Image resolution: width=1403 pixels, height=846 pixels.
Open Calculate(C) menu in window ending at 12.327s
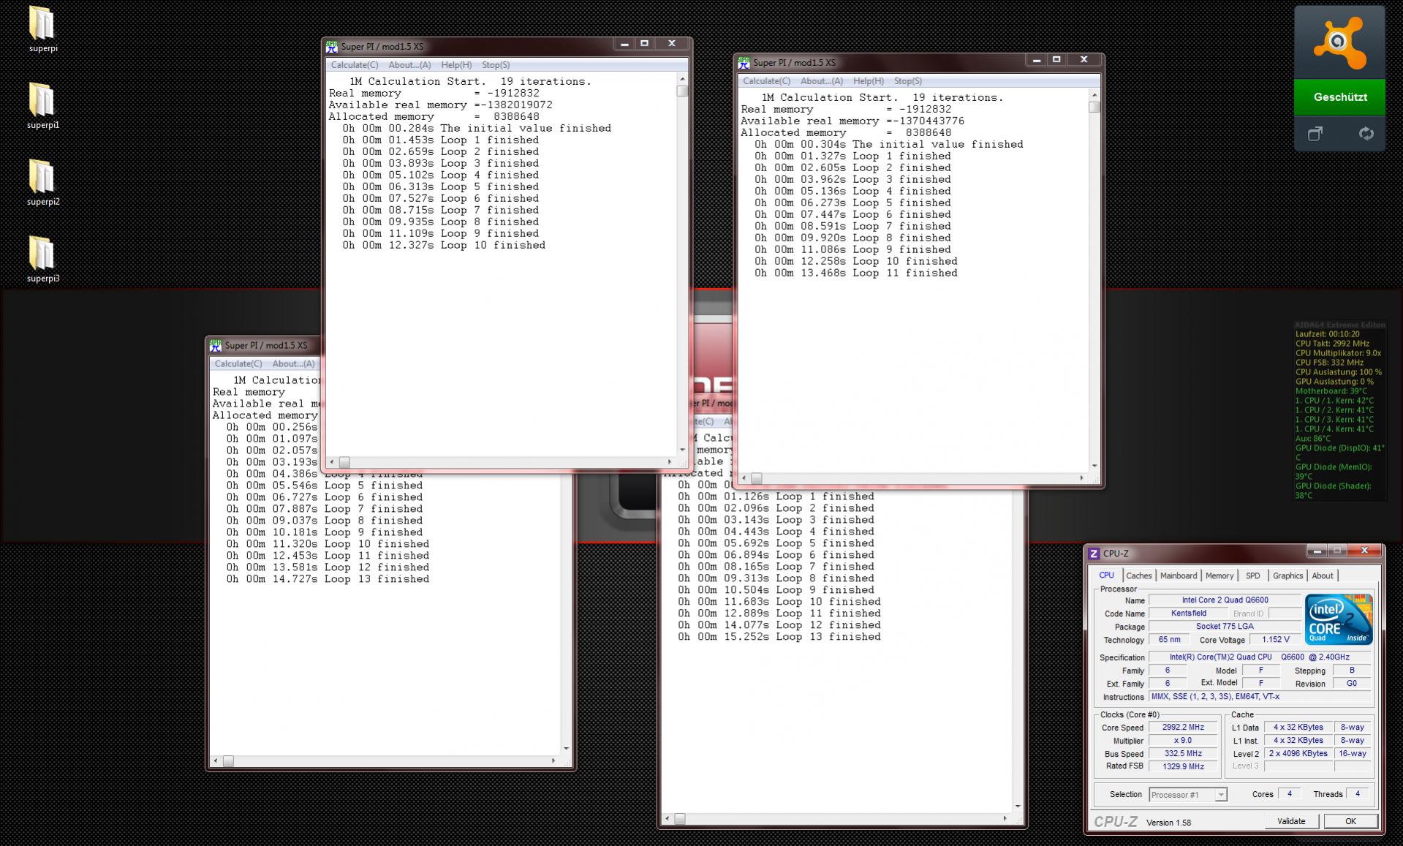coord(355,65)
